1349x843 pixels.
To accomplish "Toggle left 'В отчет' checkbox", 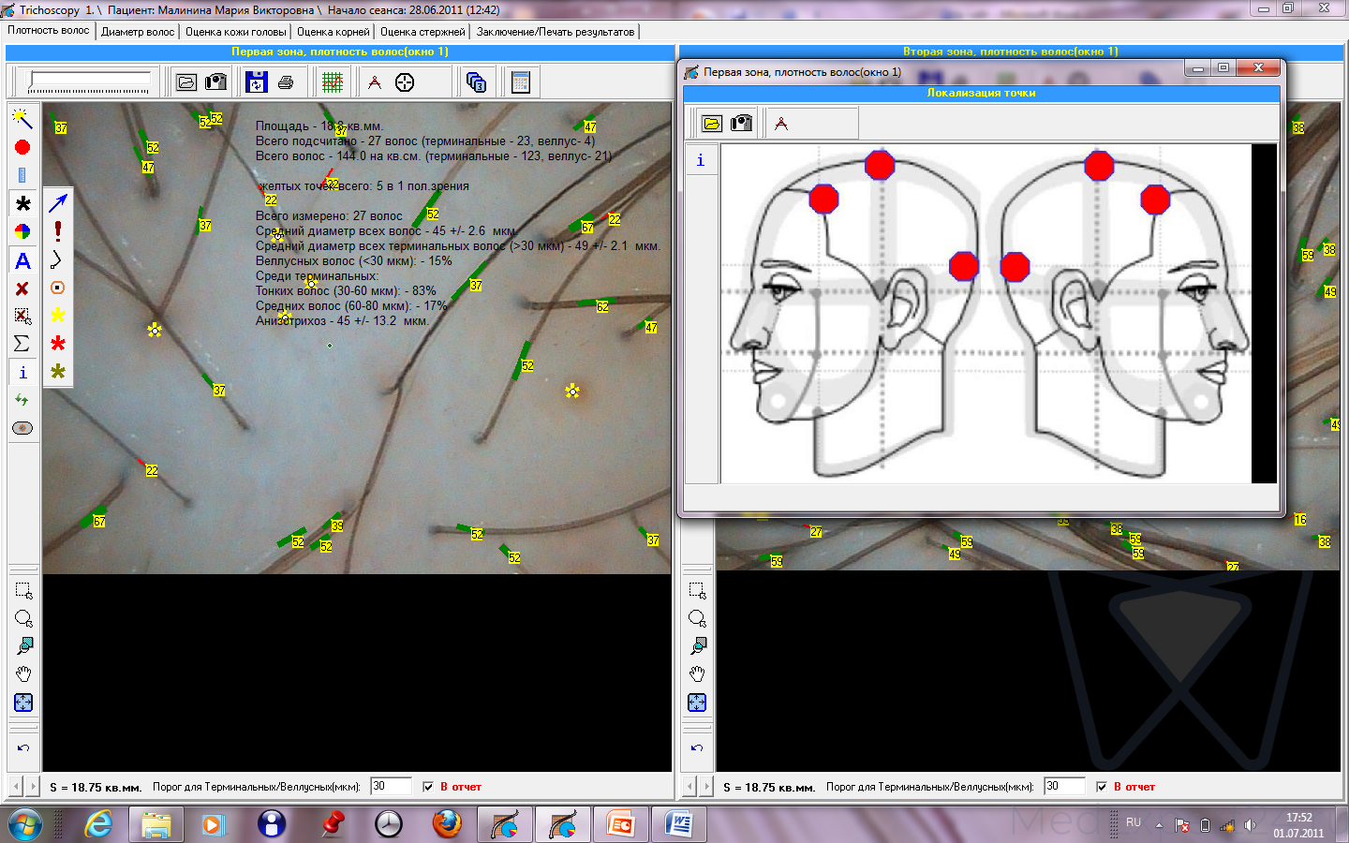I will [x=428, y=787].
